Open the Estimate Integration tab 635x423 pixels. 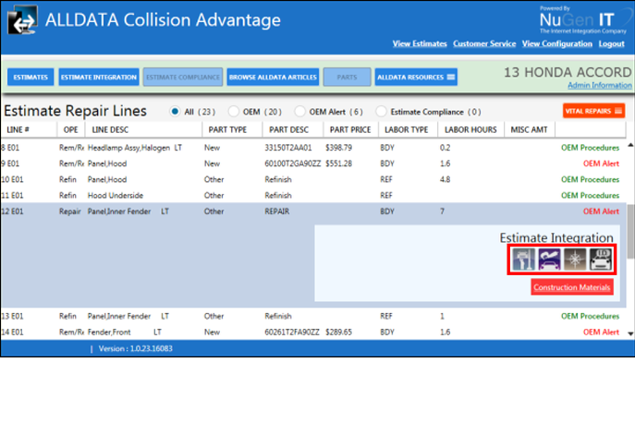point(99,78)
